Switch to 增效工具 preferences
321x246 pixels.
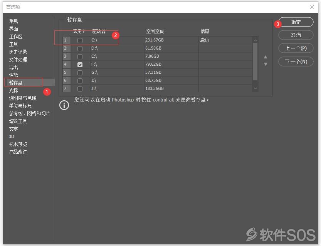pyautogui.click(x=18, y=121)
